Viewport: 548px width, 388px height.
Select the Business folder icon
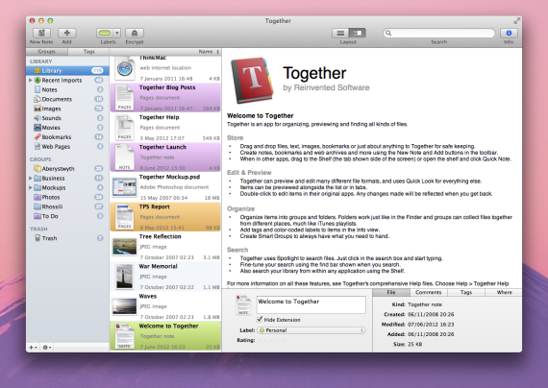click(x=37, y=178)
